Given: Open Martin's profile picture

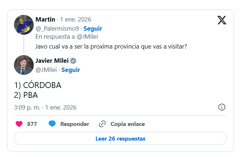Looking at the screenshot, I should click(x=24, y=25).
